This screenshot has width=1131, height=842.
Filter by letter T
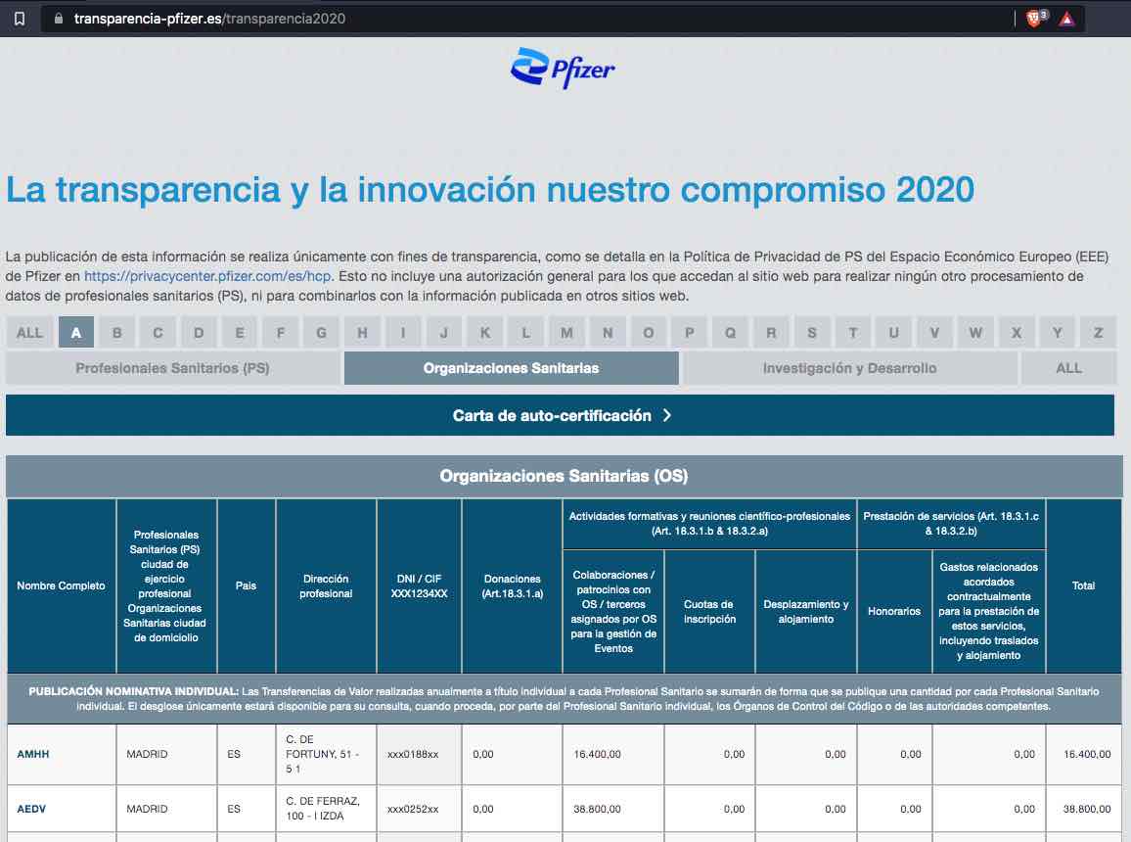pyautogui.click(x=853, y=333)
